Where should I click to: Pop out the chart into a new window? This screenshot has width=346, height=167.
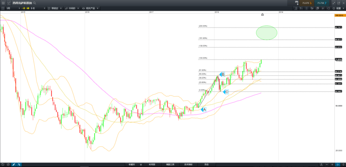tap(338, 3)
